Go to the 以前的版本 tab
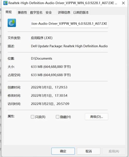Image resolution: width=129 pixels, height=157 pixels. (x=81, y=12)
